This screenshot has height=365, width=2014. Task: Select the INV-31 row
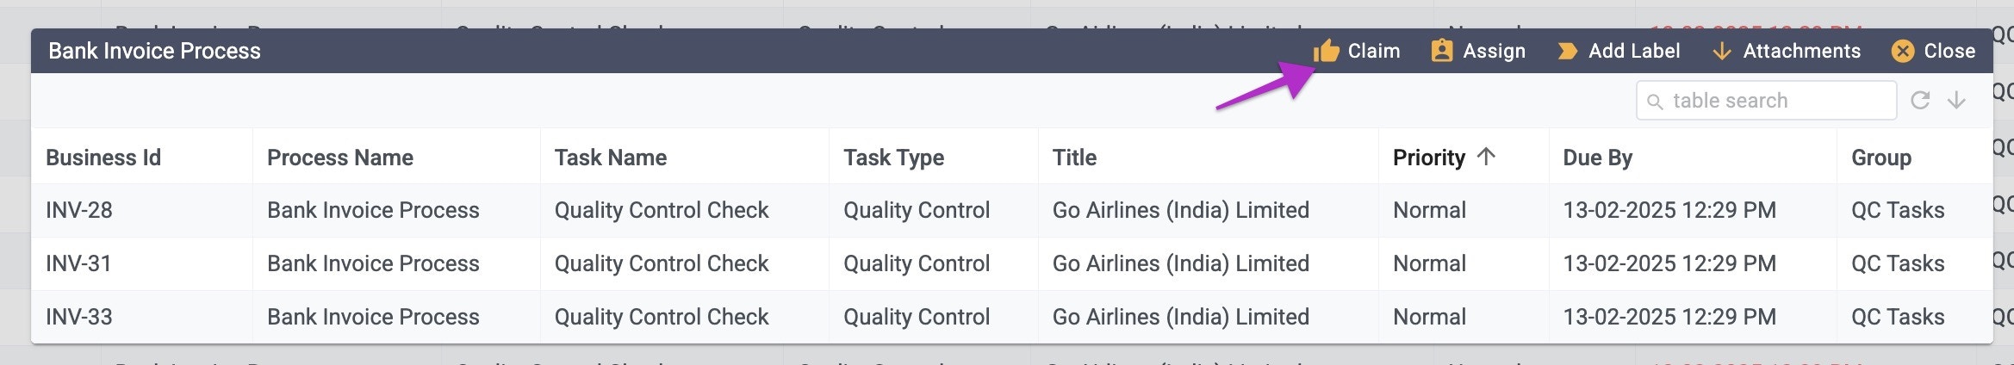[1011, 263]
